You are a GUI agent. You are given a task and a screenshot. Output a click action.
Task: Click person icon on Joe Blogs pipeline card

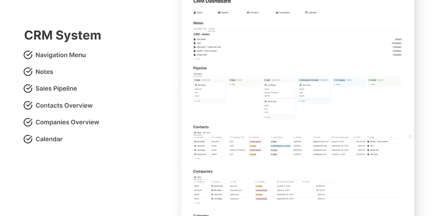point(266,85)
